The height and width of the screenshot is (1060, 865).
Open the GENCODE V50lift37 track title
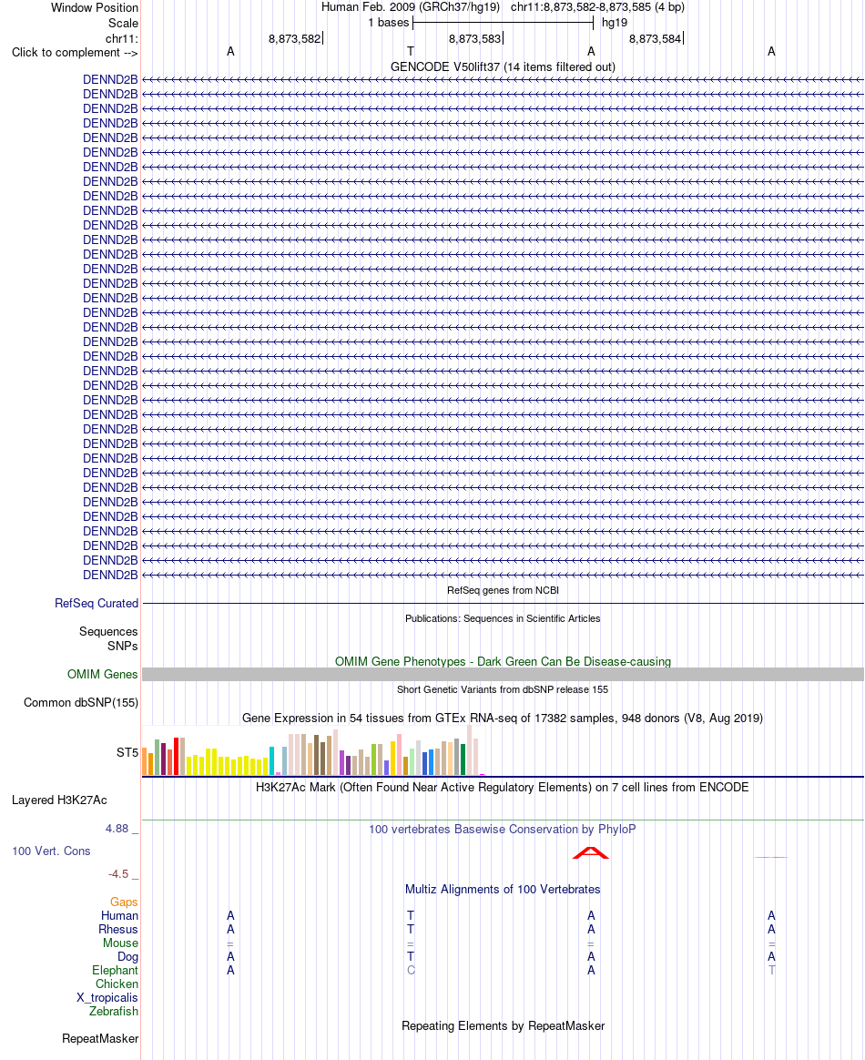coord(503,66)
